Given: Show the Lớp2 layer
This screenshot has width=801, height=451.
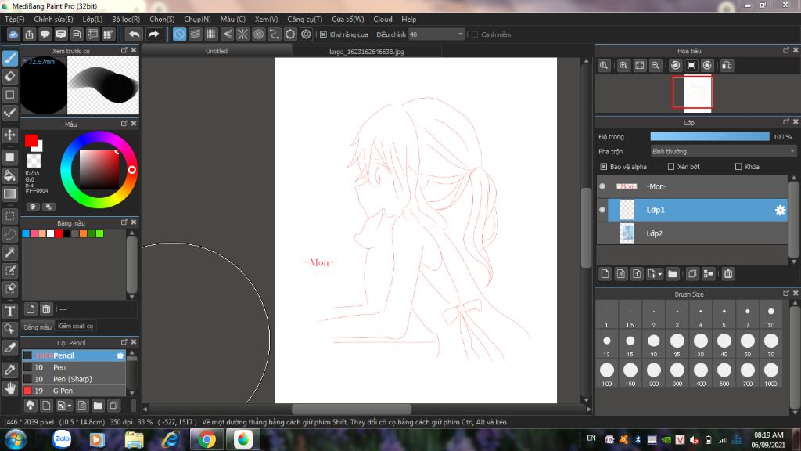Looking at the screenshot, I should pos(602,233).
